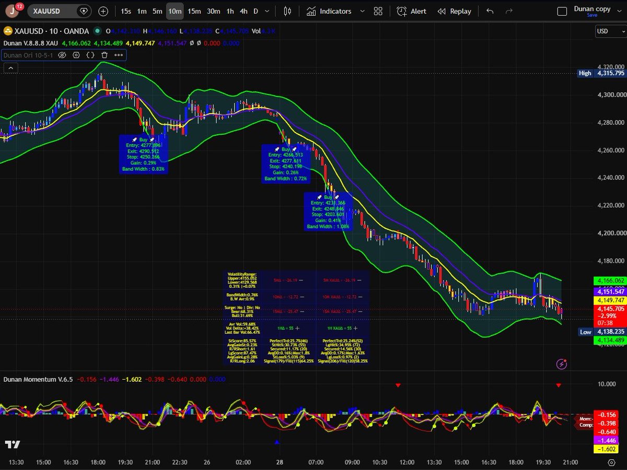Open Dunan Ori 10-5-1 settings
The width and height of the screenshot is (627, 470).
[76, 55]
